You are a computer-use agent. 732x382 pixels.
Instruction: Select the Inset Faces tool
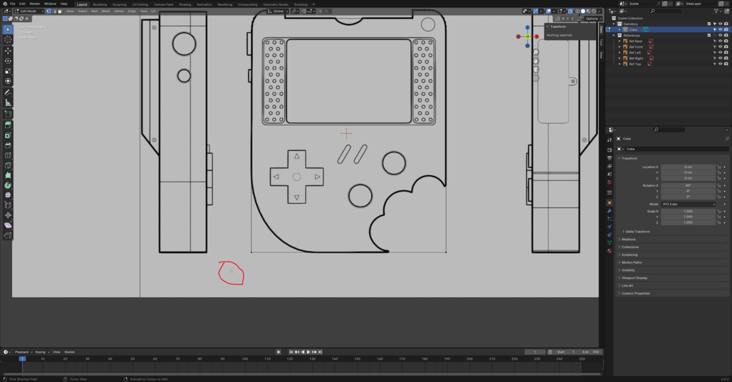tap(8, 136)
